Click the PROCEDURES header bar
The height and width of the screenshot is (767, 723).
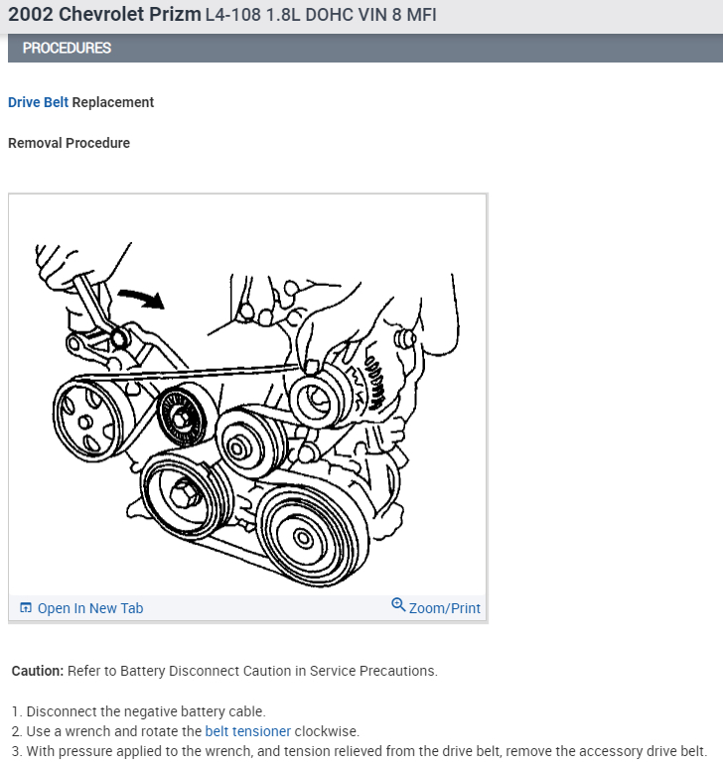tap(365, 48)
